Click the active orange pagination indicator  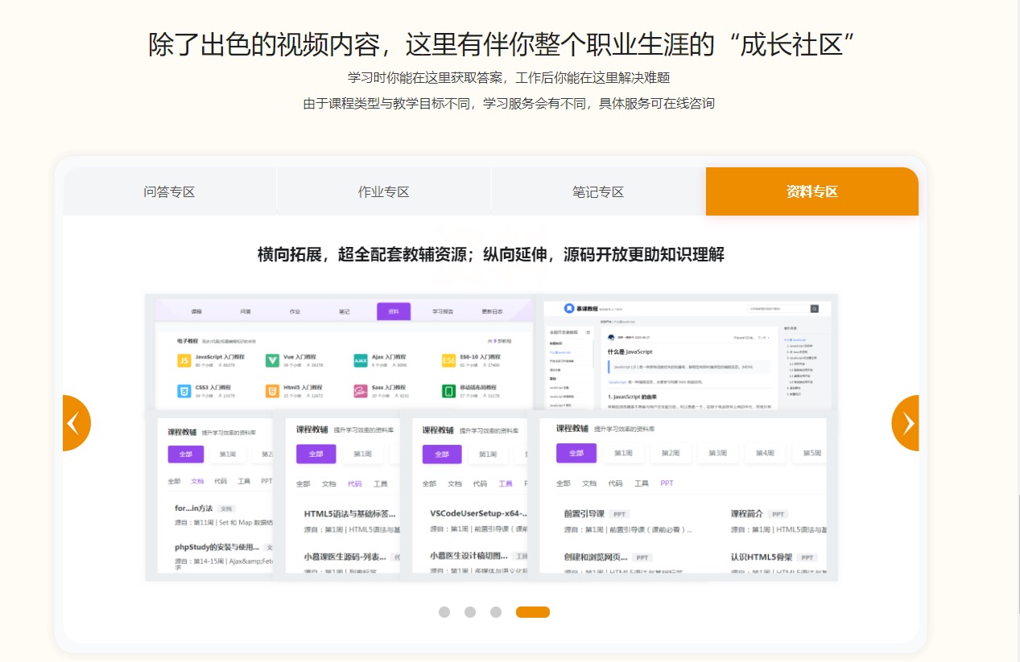pos(533,612)
